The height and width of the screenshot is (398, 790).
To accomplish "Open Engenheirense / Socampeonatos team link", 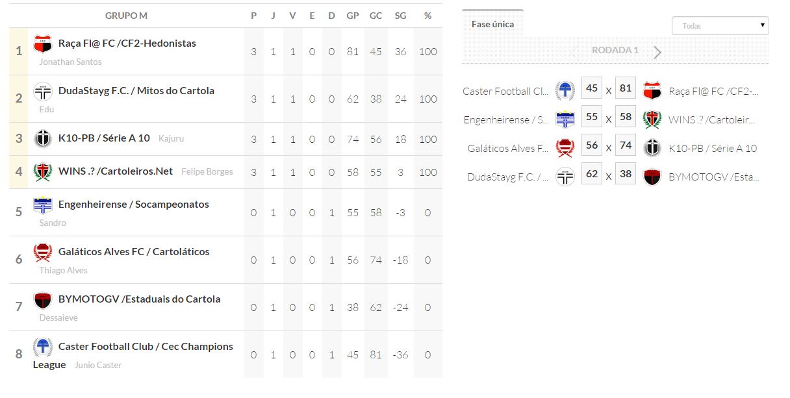I will coord(134,205).
